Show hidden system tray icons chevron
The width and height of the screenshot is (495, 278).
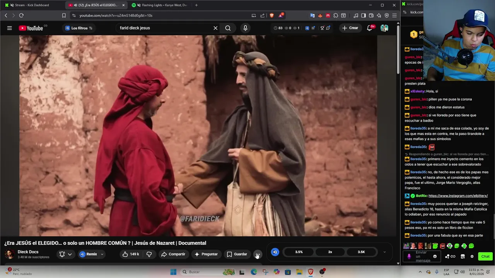[x=420, y=272]
